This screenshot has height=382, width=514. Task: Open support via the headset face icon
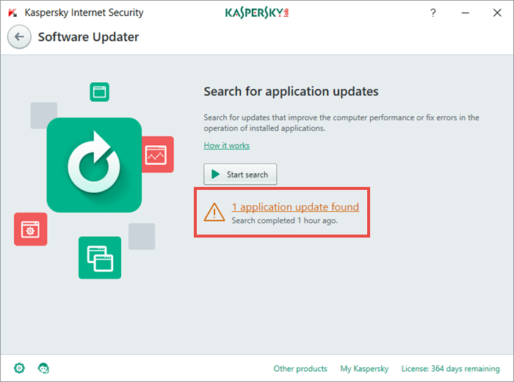point(43,368)
